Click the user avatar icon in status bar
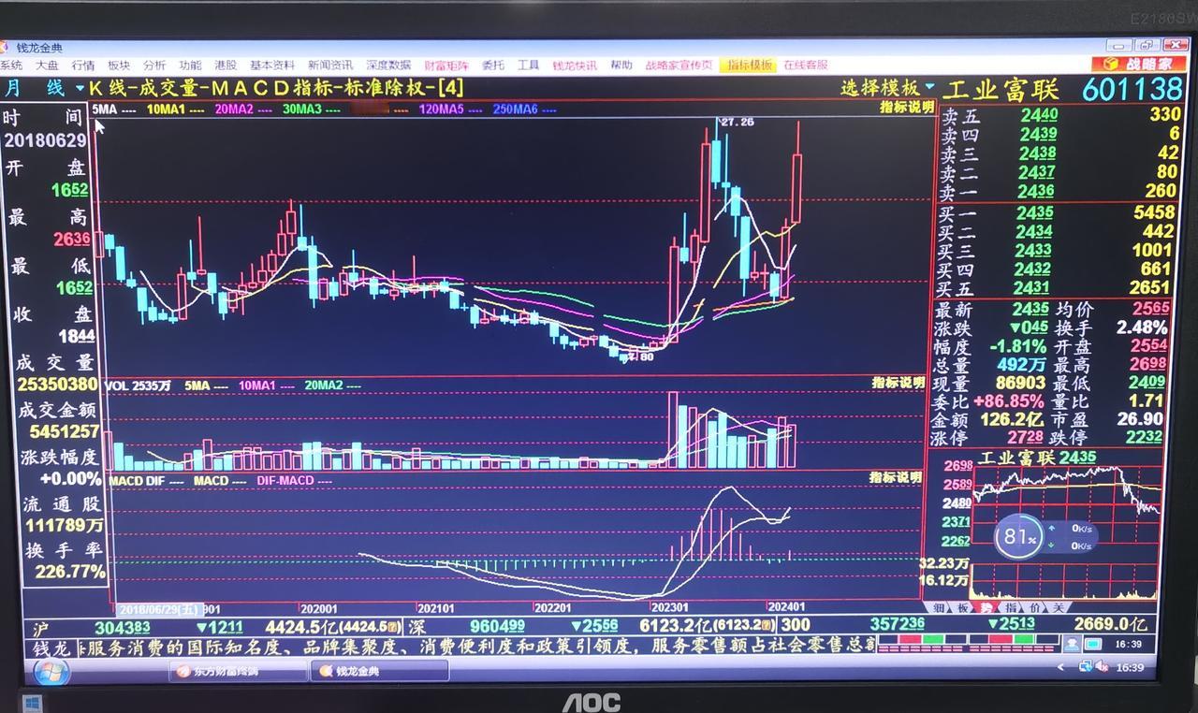The height and width of the screenshot is (713, 1198). click(x=1072, y=643)
